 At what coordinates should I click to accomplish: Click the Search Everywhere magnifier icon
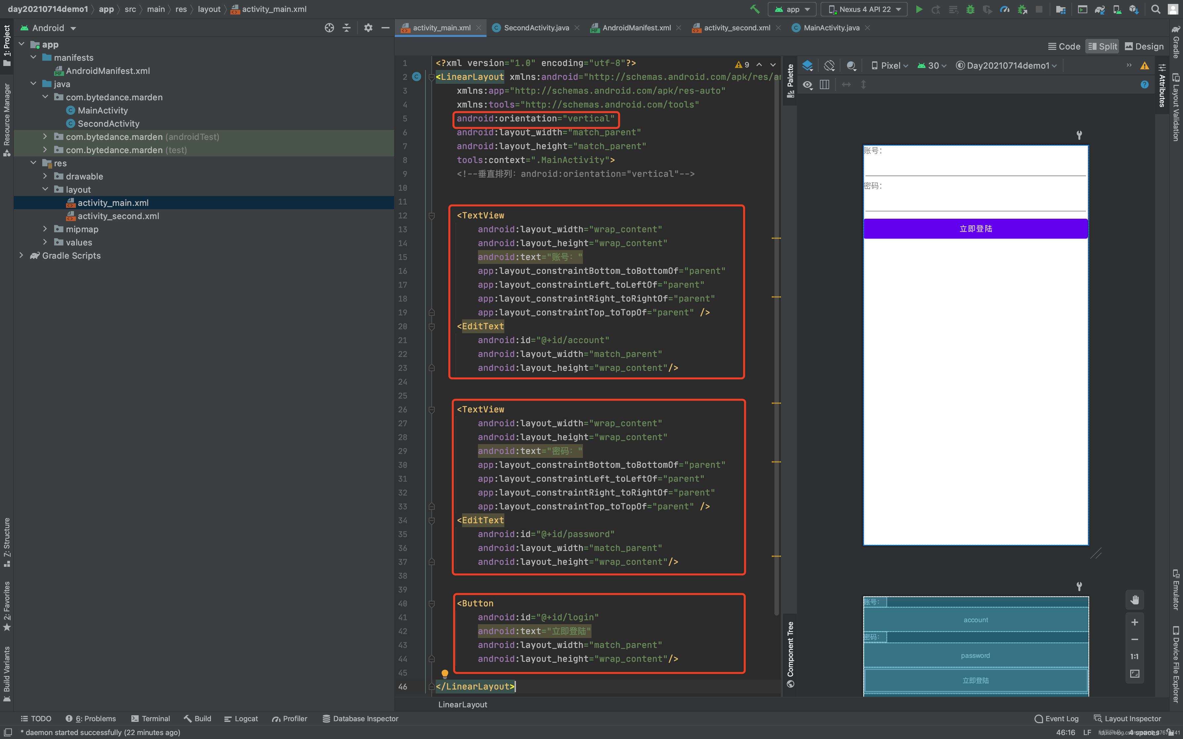1156,9
